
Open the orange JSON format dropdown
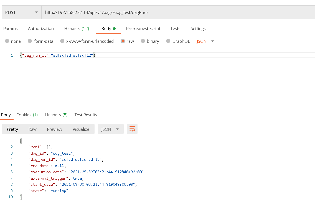tap(205, 41)
